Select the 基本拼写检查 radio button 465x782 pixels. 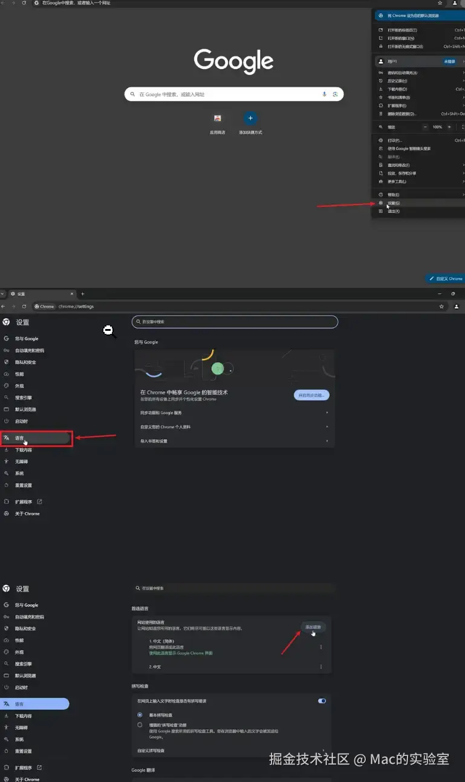140,715
